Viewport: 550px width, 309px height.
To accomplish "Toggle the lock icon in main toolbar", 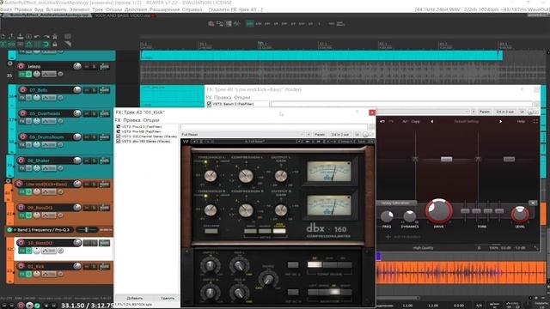I will (55, 44).
